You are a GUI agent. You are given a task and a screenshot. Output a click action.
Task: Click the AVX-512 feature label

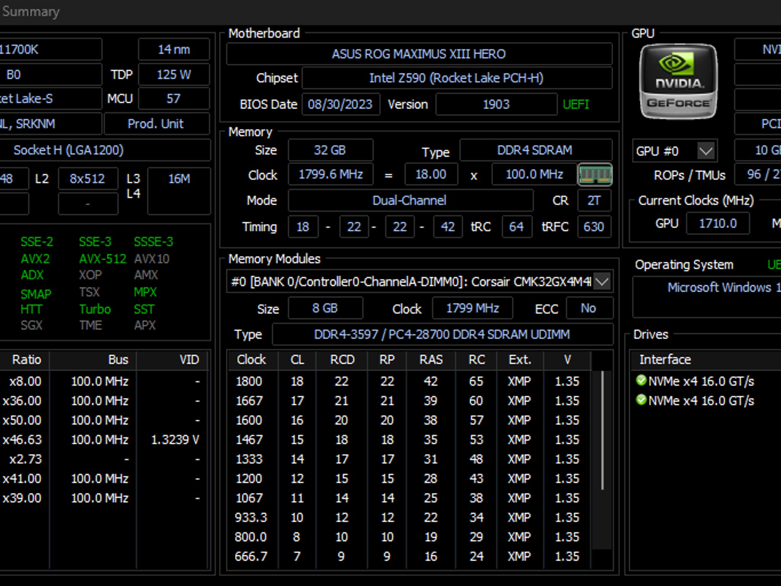coord(102,259)
